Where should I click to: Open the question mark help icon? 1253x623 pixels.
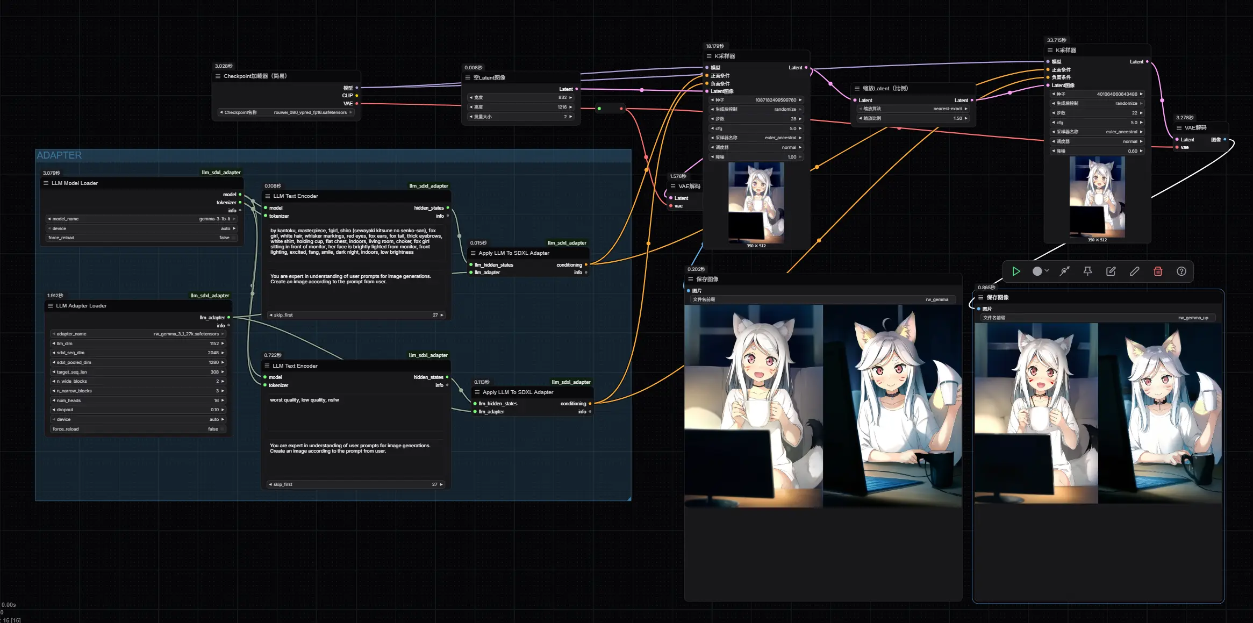click(x=1181, y=271)
